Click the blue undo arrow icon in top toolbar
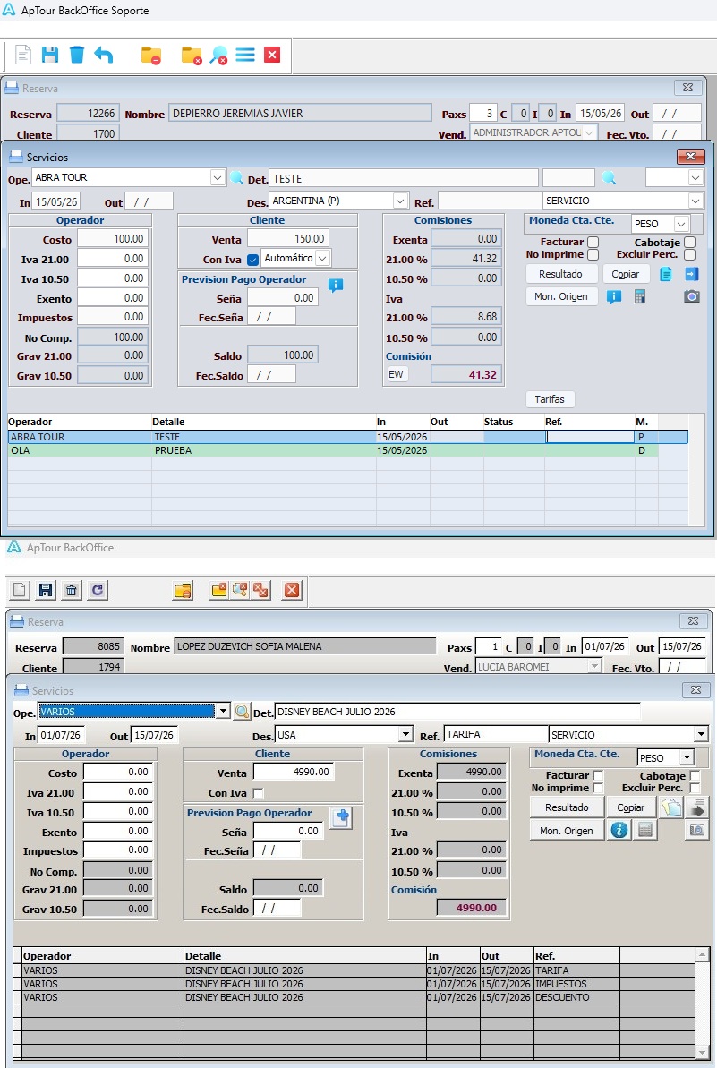The image size is (717, 1068). coord(104,56)
